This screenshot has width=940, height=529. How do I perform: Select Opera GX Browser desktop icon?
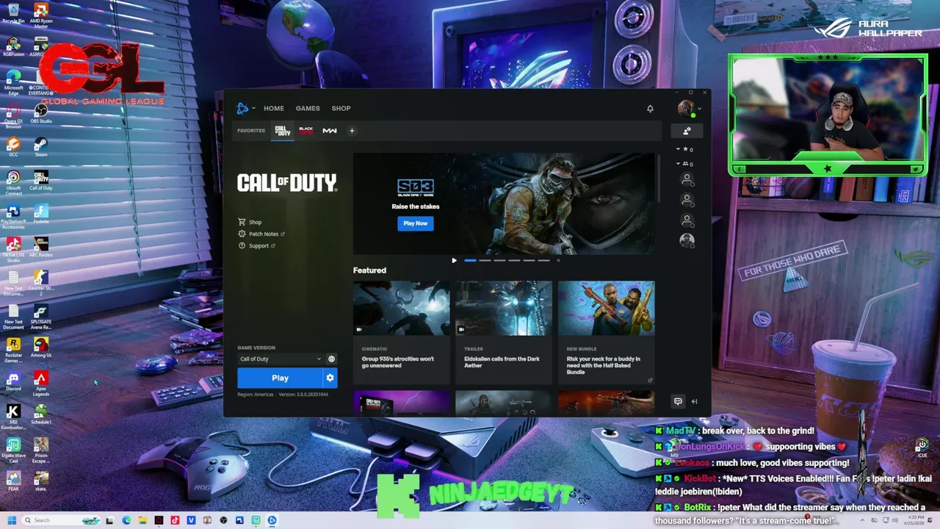click(13, 116)
